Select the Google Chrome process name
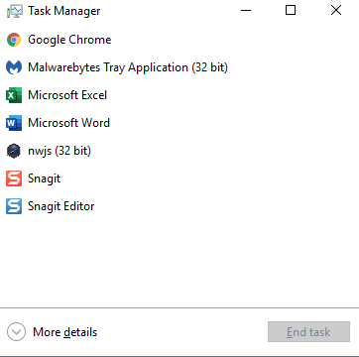The image size is (359, 357). pos(69,40)
